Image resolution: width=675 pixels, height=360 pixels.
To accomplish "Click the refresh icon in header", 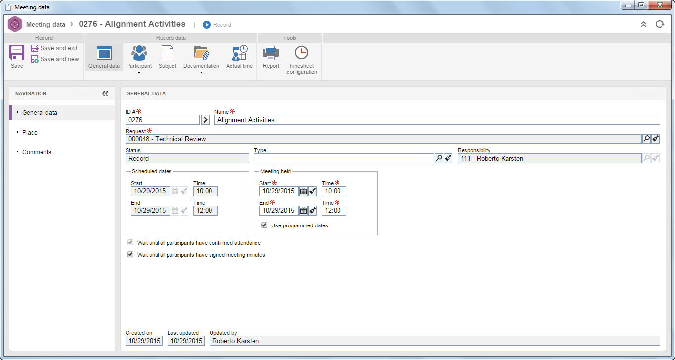I will 660,24.
